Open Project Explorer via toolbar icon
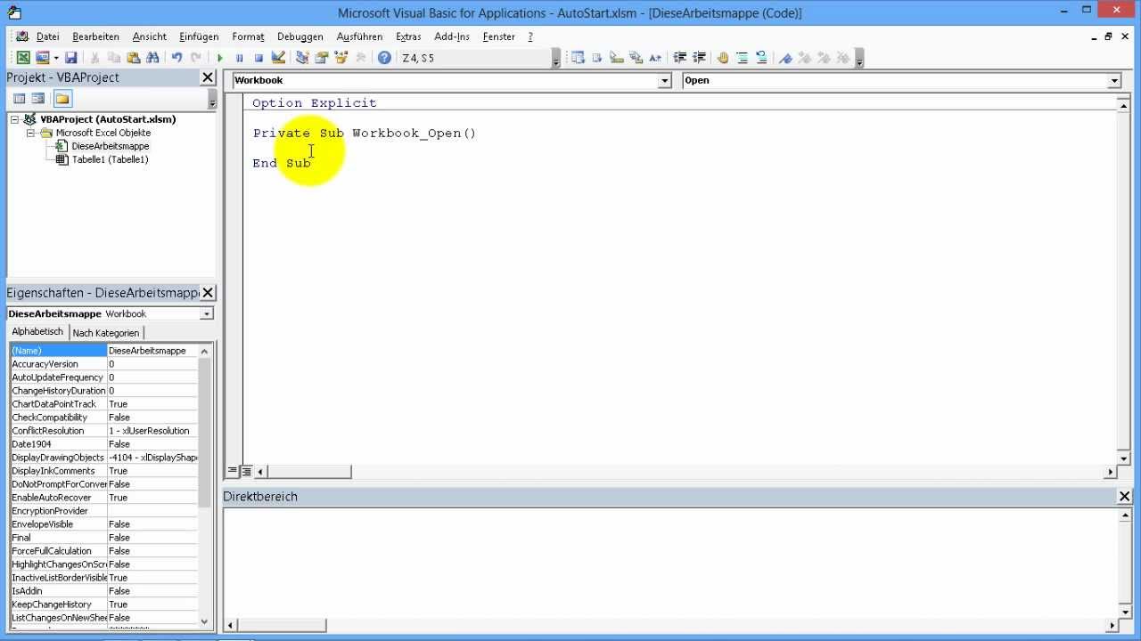Image resolution: width=1141 pixels, height=641 pixels. point(302,58)
